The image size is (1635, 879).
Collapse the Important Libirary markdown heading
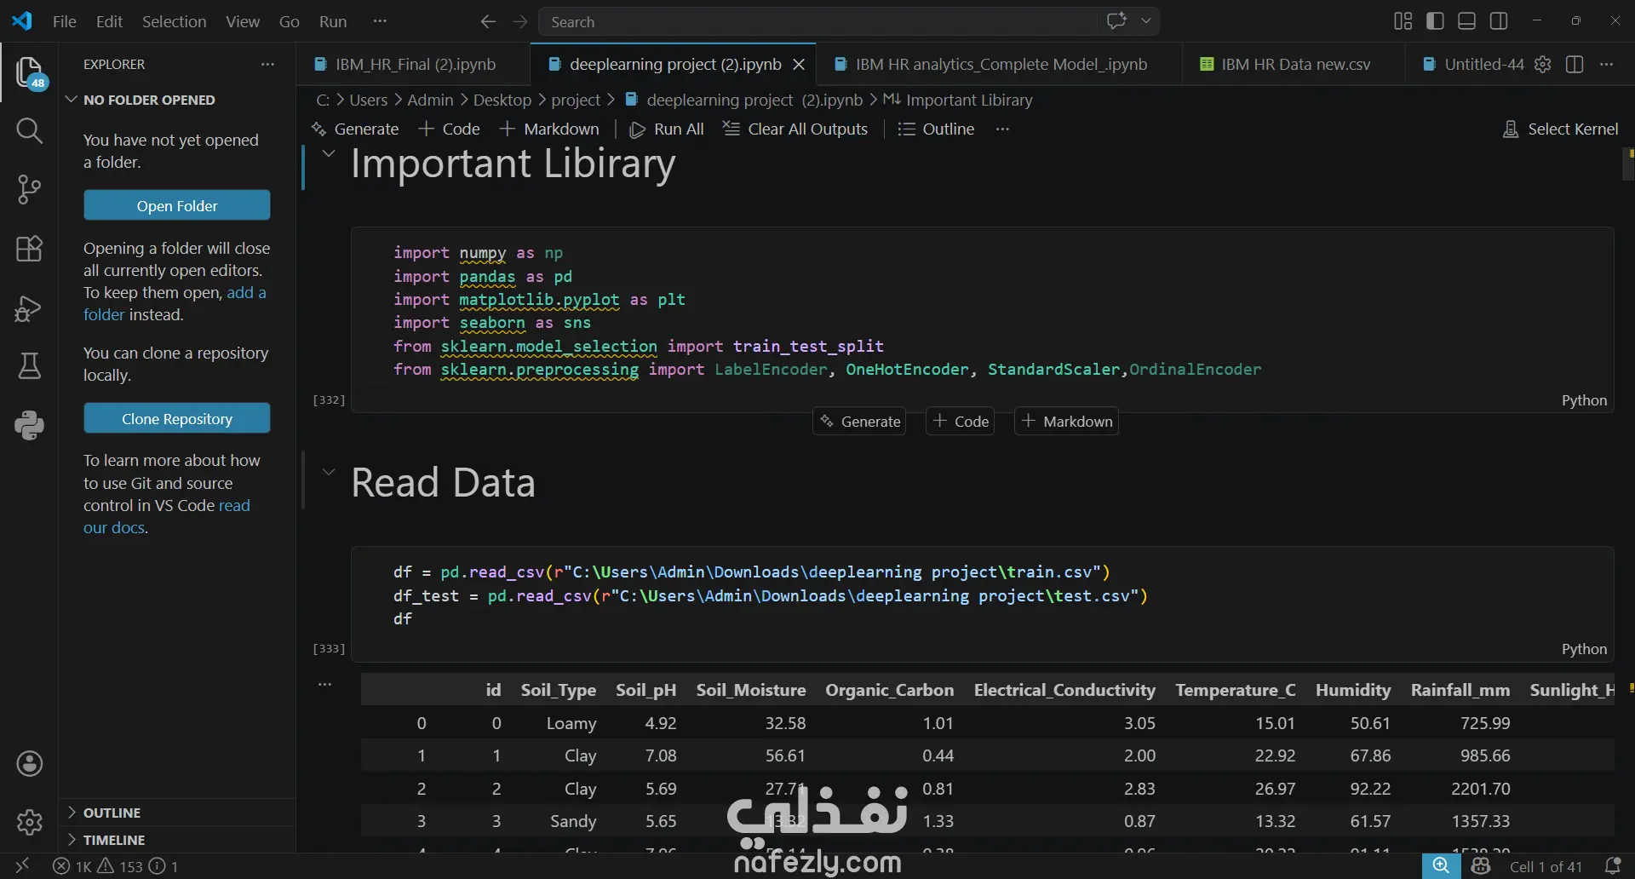tap(328, 154)
